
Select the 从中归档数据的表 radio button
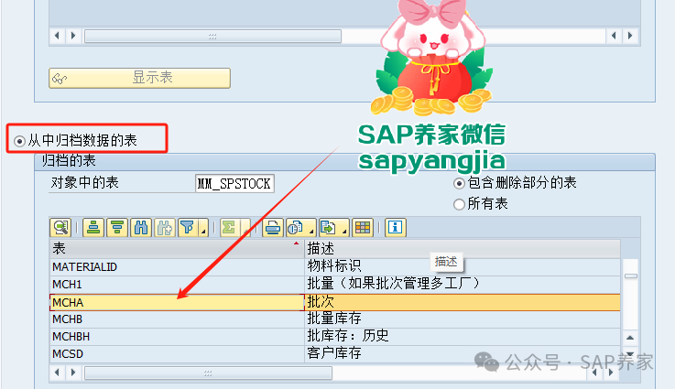[x=19, y=141]
